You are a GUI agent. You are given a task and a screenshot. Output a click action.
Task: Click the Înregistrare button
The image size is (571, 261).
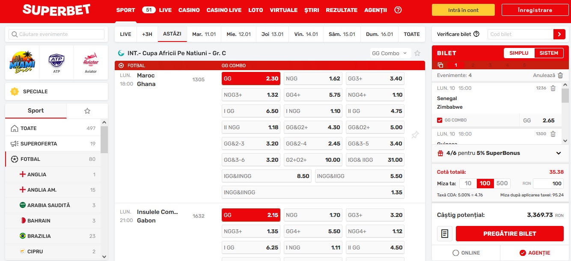pyautogui.click(x=535, y=10)
